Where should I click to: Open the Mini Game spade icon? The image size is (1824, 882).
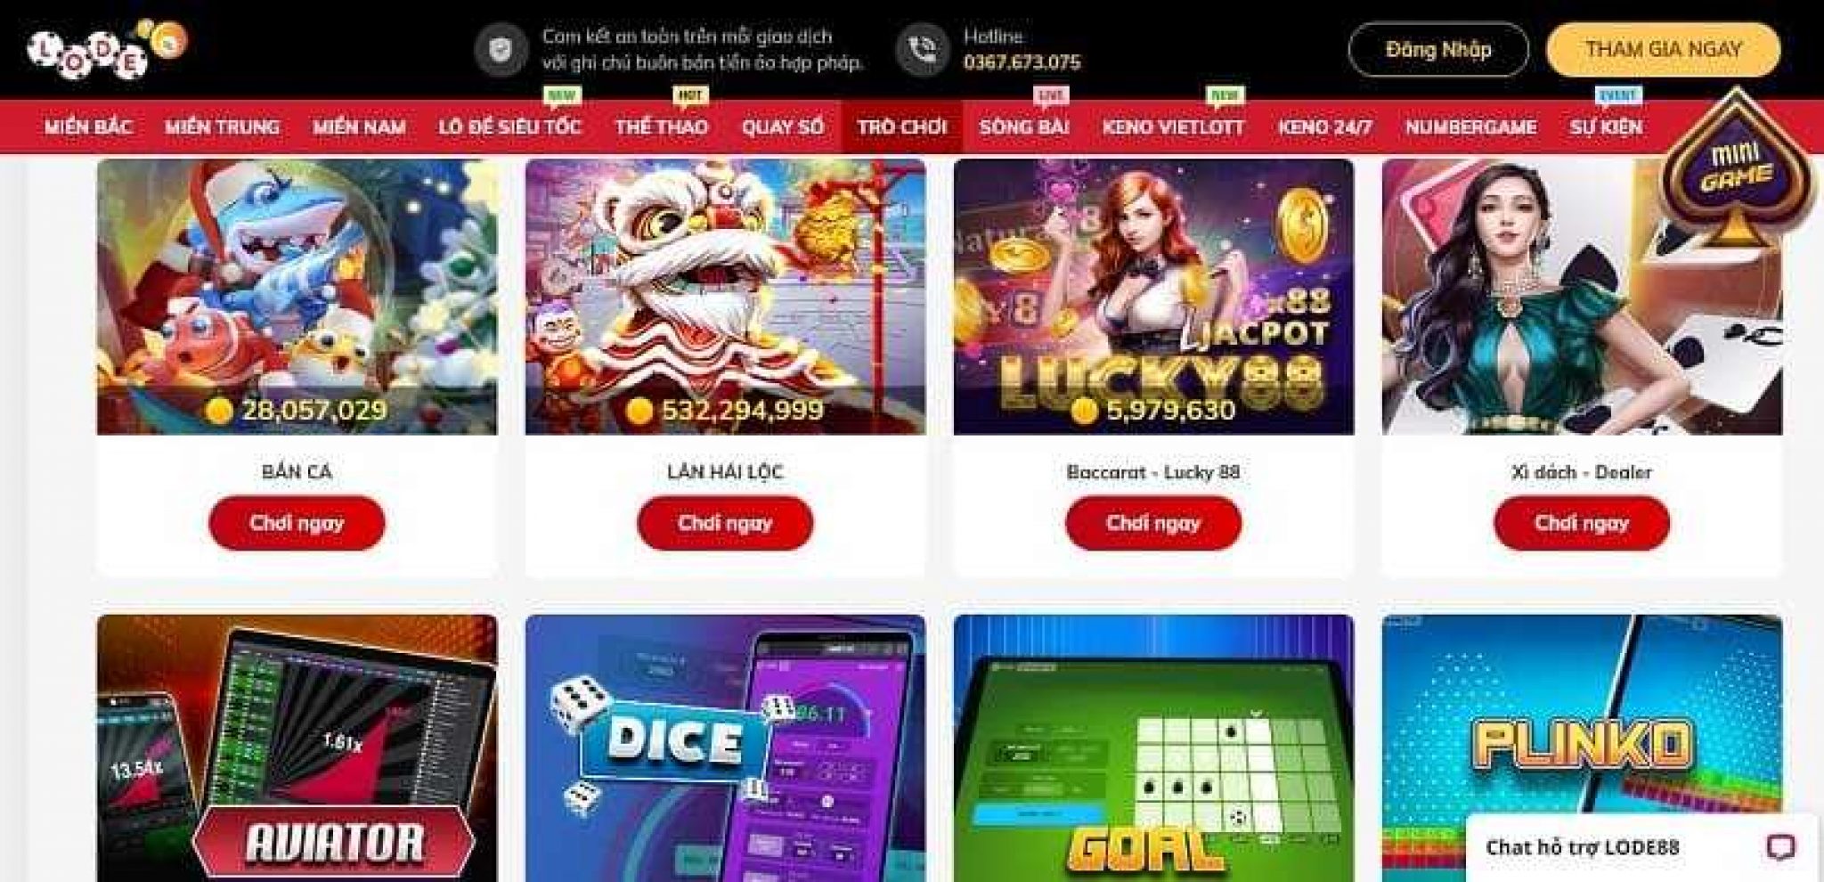tap(1737, 169)
